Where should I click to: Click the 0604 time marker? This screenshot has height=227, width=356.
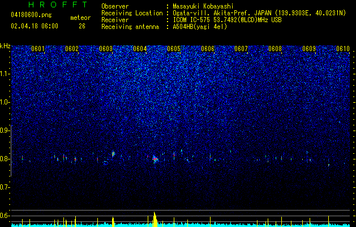coord(140,49)
